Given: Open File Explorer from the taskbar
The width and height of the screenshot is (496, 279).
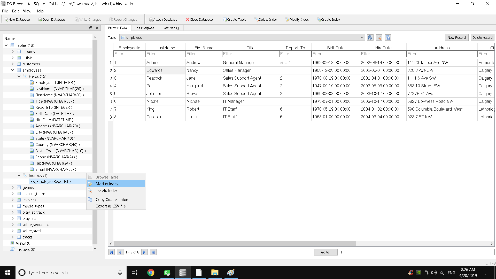Looking at the screenshot, I should 215,273.
